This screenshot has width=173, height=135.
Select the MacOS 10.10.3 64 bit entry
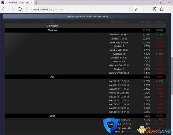coord(119,108)
